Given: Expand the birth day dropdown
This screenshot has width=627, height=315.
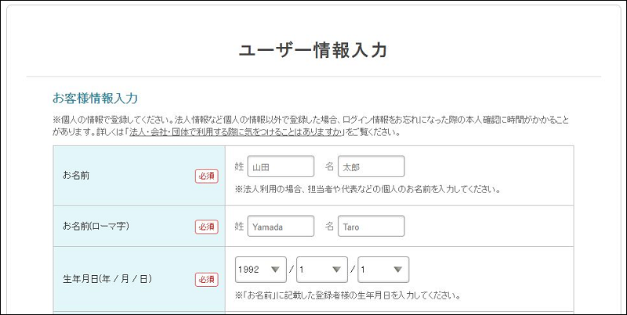Looking at the screenshot, I should point(383,270).
